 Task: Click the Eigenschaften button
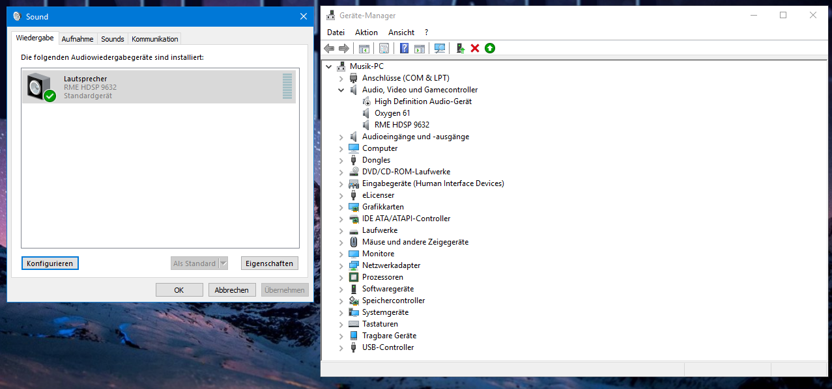coord(270,263)
